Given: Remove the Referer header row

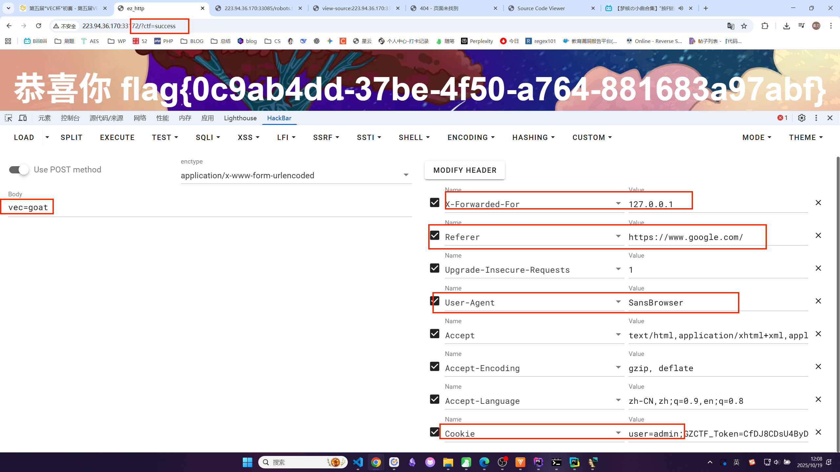Looking at the screenshot, I should (818, 236).
